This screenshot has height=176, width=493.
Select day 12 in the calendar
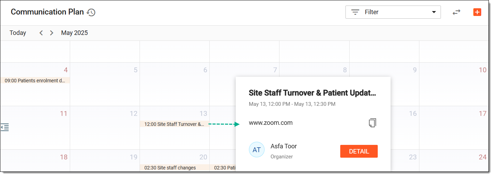(x=133, y=114)
